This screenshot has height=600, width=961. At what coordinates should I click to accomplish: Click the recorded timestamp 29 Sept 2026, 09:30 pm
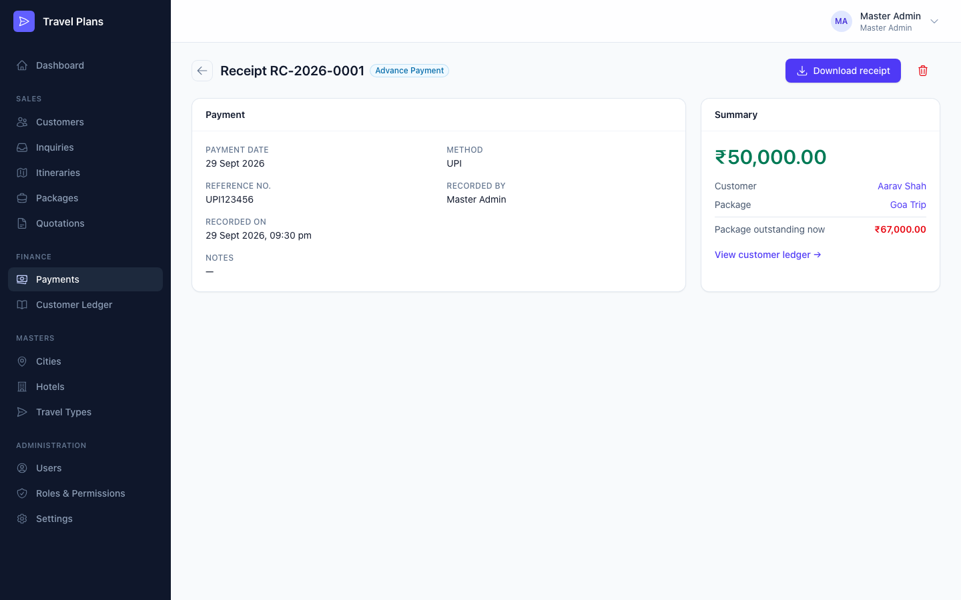click(x=258, y=235)
